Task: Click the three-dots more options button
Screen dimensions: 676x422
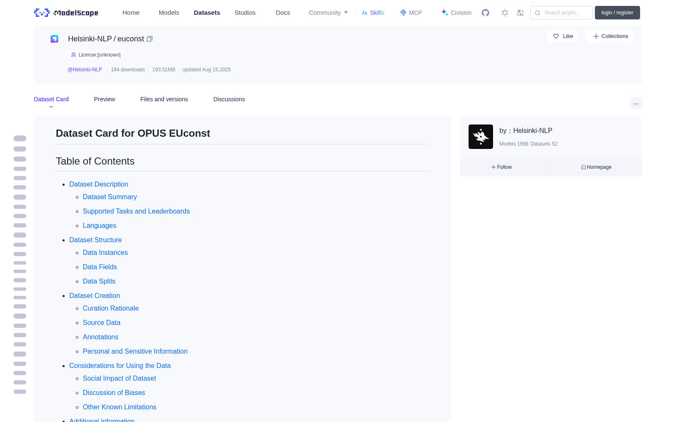Action: 636,103
